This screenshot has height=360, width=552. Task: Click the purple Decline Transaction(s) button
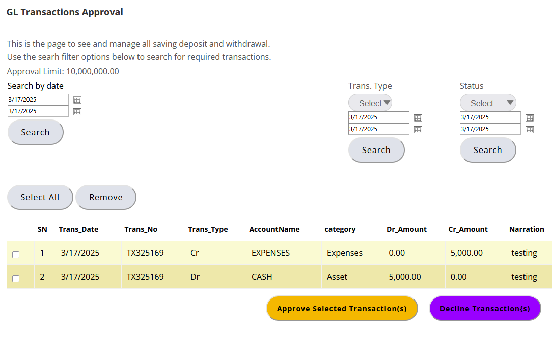(x=485, y=309)
